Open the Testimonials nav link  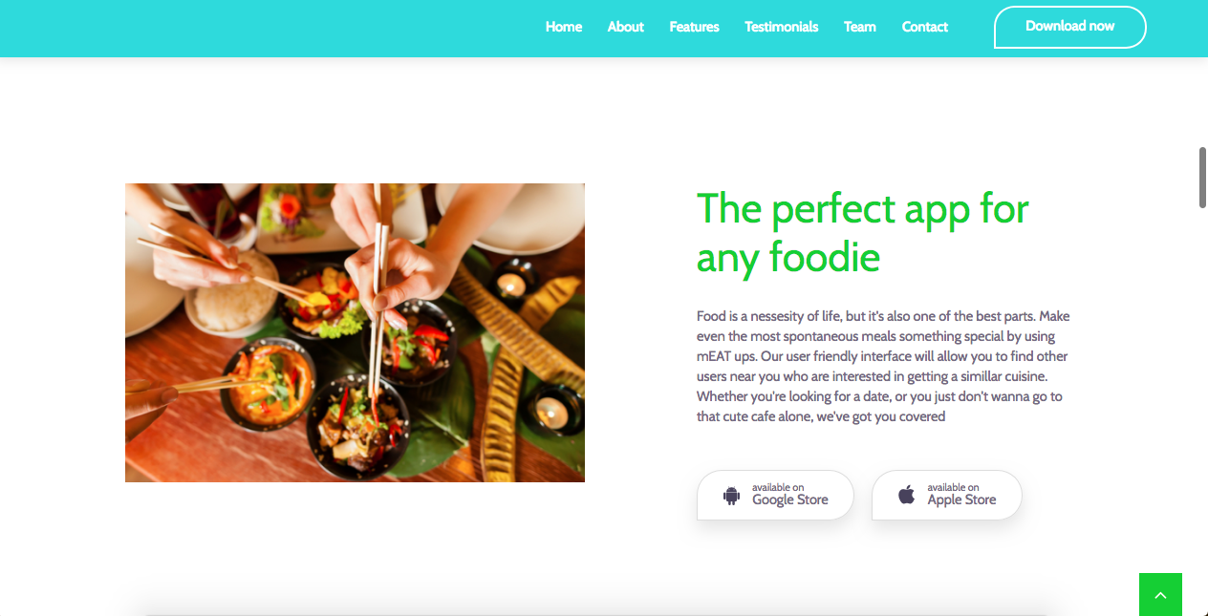782,27
